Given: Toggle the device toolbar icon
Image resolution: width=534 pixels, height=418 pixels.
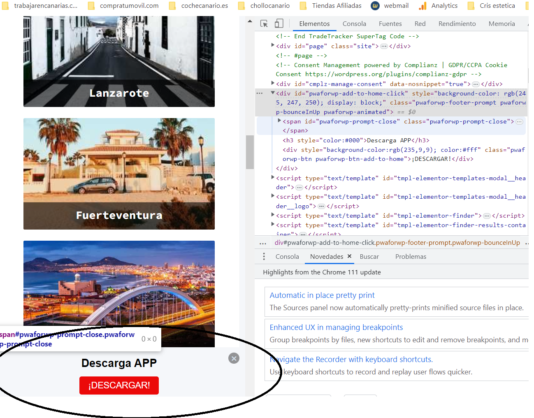Looking at the screenshot, I should click(279, 24).
